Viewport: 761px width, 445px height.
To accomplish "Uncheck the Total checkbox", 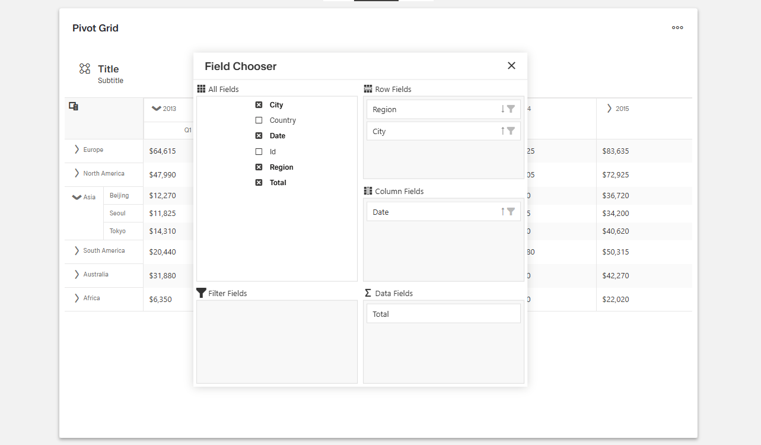I will coord(259,182).
